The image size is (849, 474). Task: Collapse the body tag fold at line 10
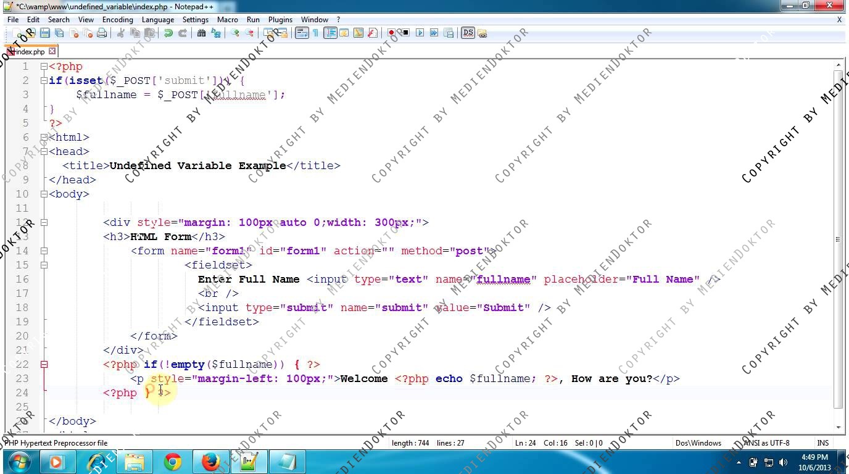(44, 194)
